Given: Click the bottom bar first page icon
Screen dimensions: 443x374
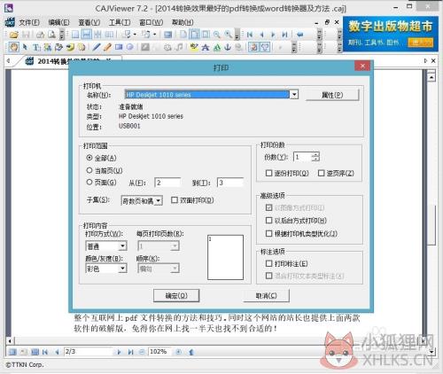Looking at the screenshot, I should (45, 352).
